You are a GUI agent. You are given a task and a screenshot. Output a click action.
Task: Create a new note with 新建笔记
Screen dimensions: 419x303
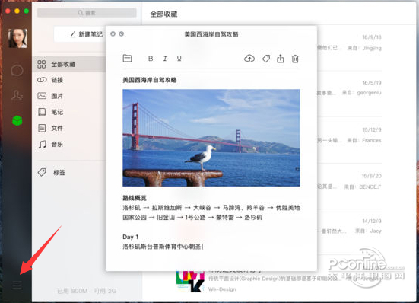[87, 34]
